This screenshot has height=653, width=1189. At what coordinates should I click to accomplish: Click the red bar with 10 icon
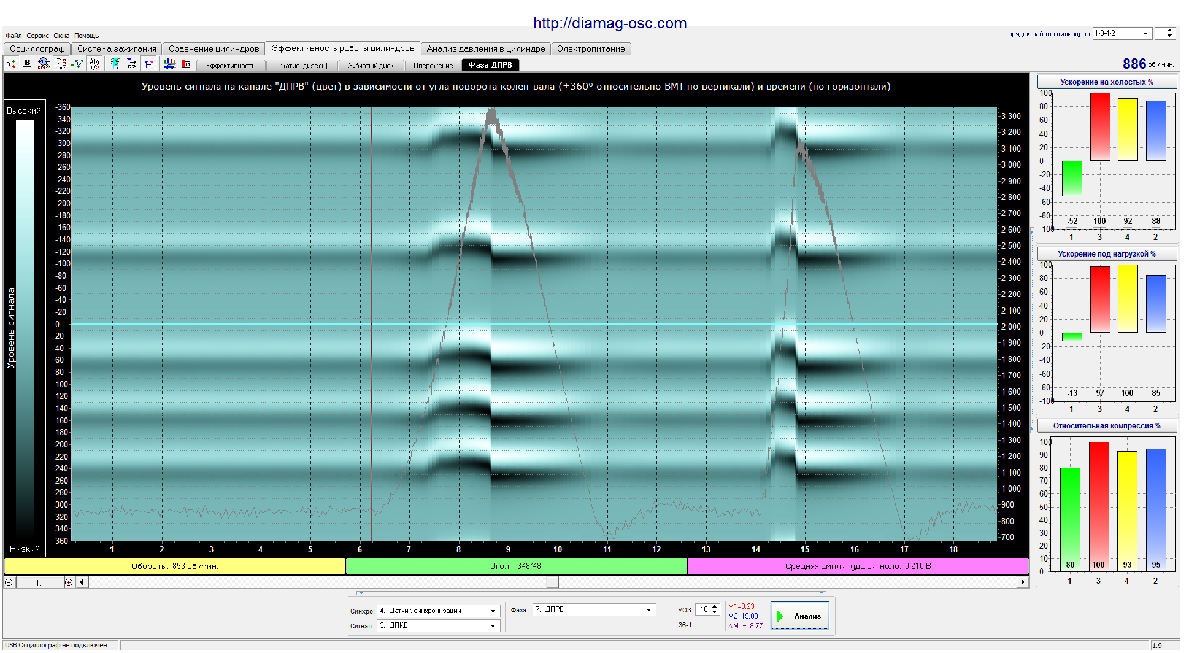[186, 64]
